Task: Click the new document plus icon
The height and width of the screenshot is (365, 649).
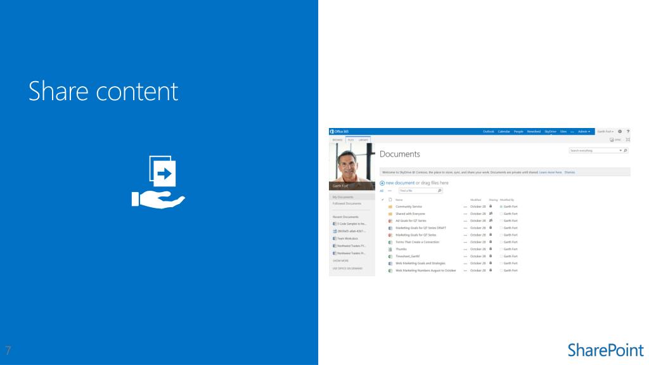Action: [x=382, y=183]
